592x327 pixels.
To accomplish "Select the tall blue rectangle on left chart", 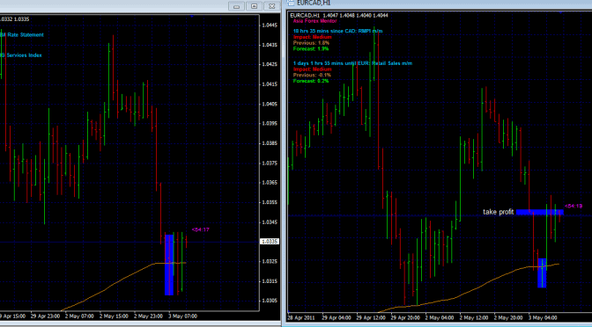I will [x=169, y=265].
